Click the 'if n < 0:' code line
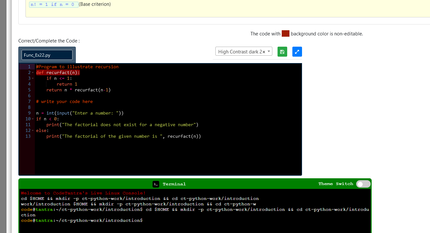The height and width of the screenshot is (233, 430). 48,119
